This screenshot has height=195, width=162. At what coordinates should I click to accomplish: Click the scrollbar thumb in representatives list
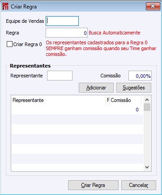point(147,107)
